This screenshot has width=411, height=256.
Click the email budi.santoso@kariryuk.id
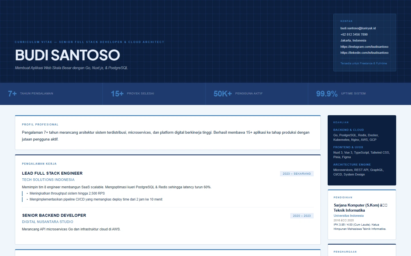point(358,28)
